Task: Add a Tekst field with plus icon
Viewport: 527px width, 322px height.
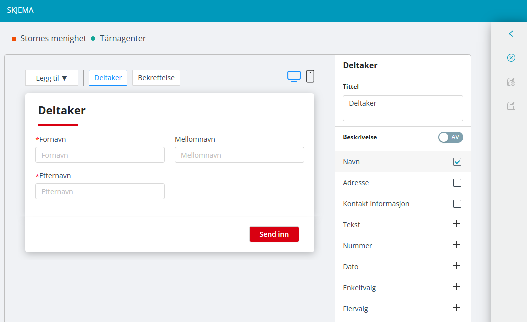Action: click(456, 224)
